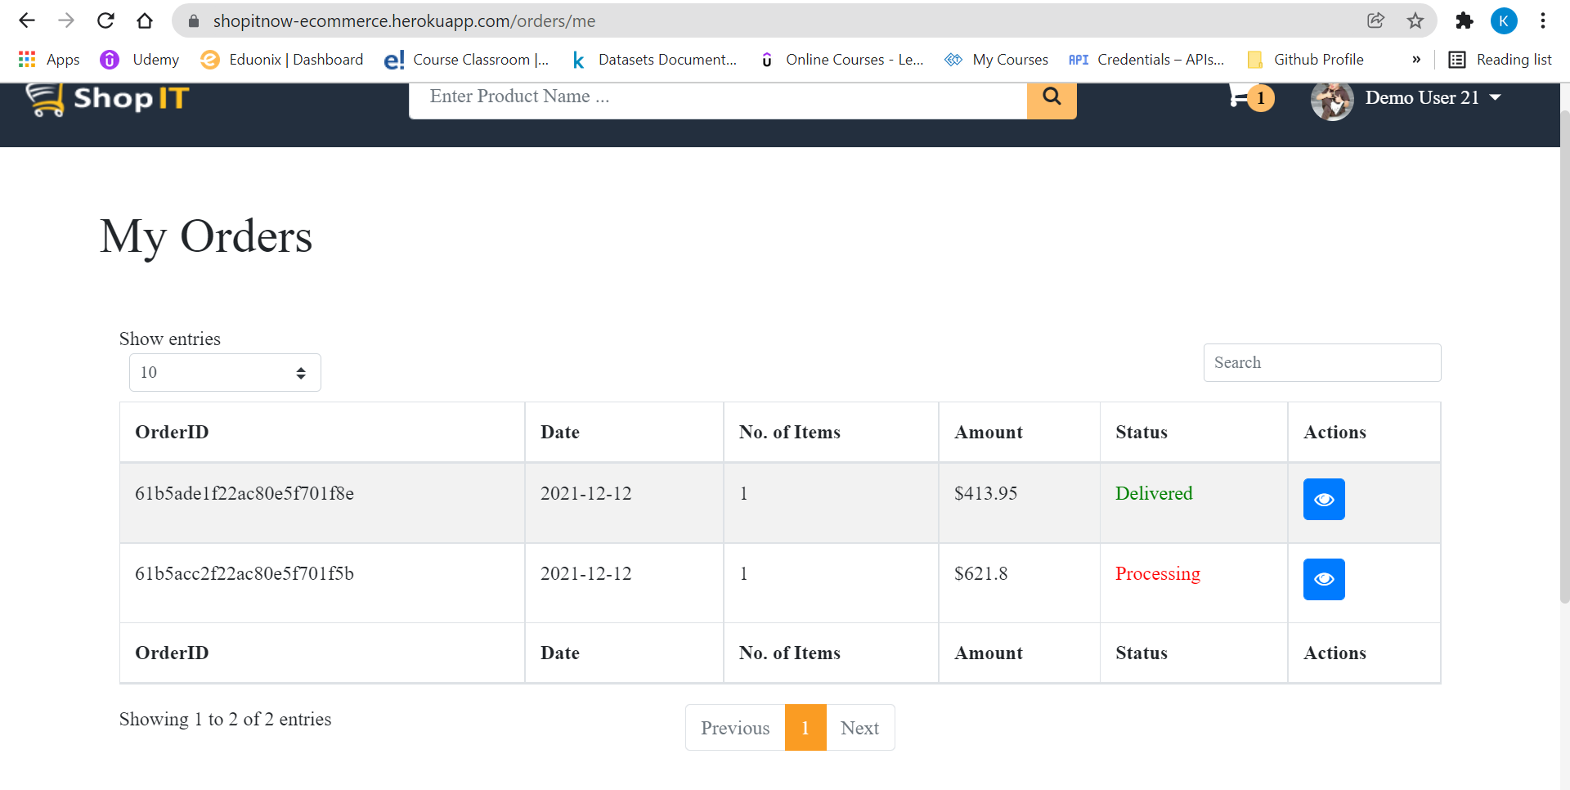
Task: View details of the Delivered order
Action: (x=1323, y=499)
